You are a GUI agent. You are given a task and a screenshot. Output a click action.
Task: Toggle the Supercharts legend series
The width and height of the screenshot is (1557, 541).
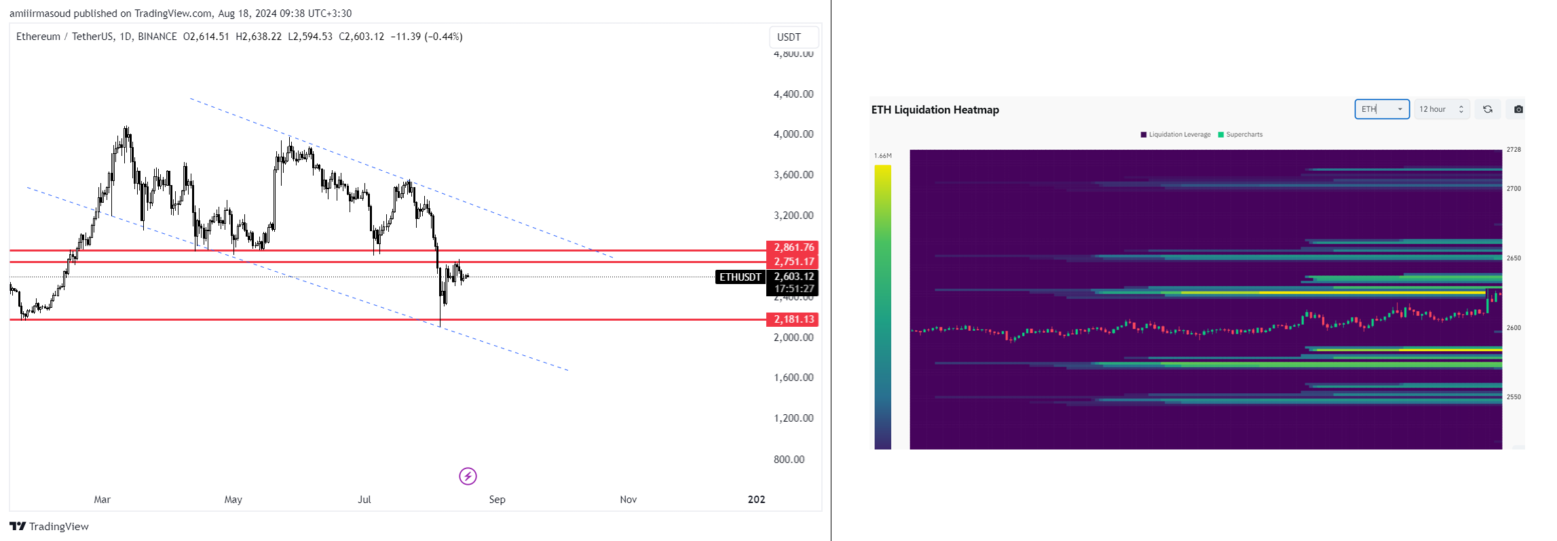tap(1240, 134)
